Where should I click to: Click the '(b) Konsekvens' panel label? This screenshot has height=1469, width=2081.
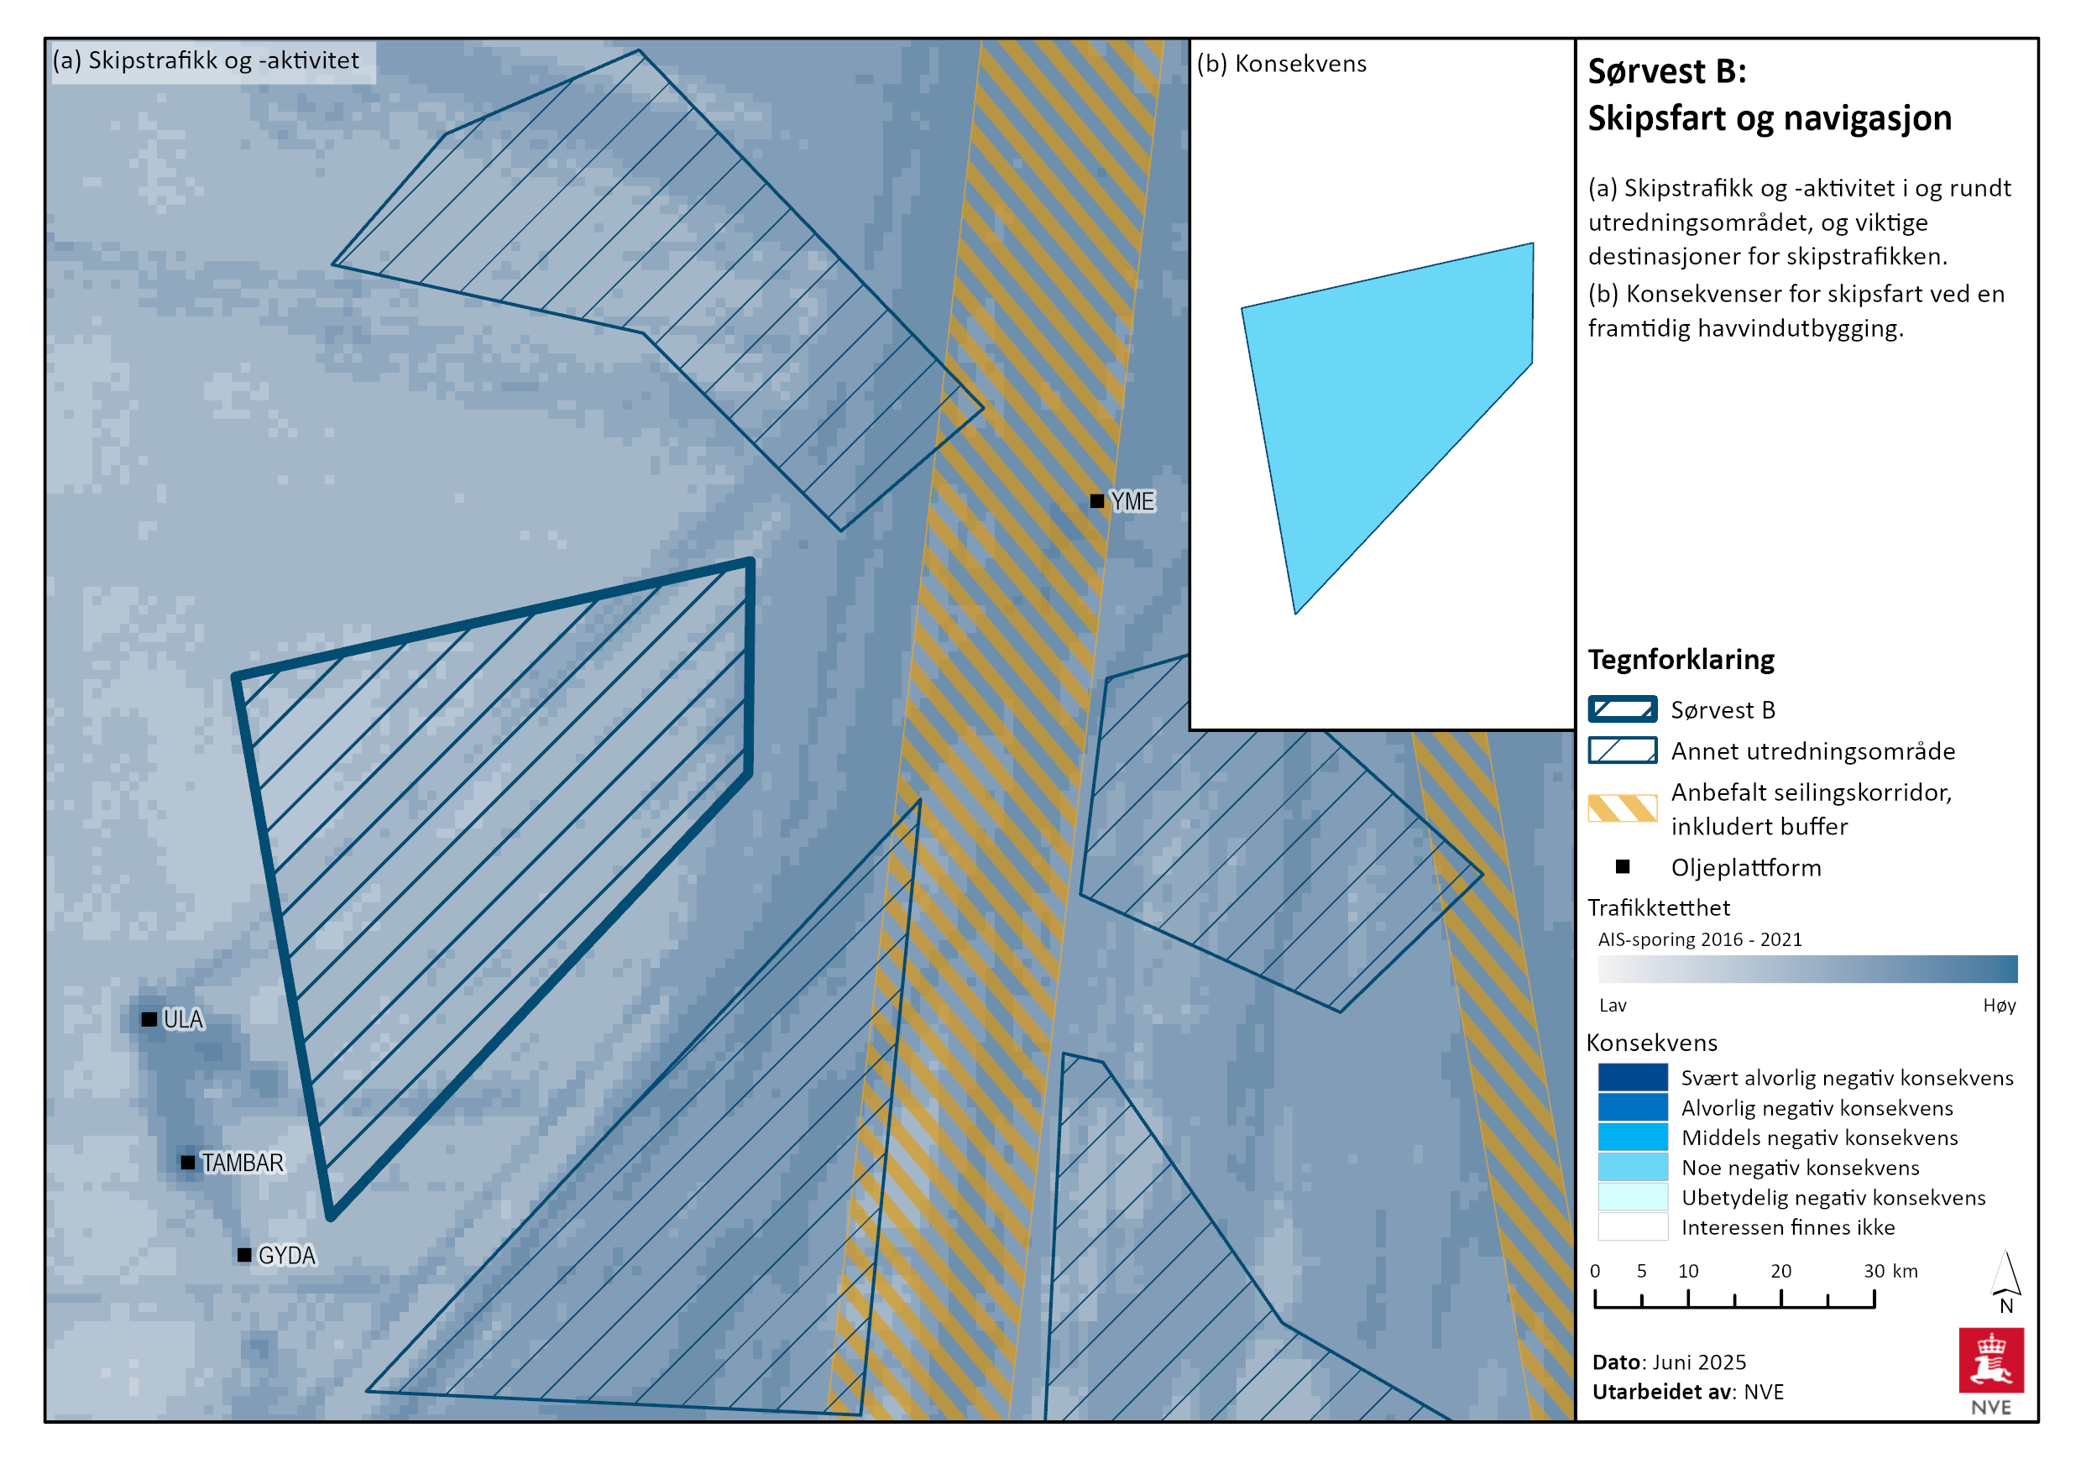click(1282, 65)
